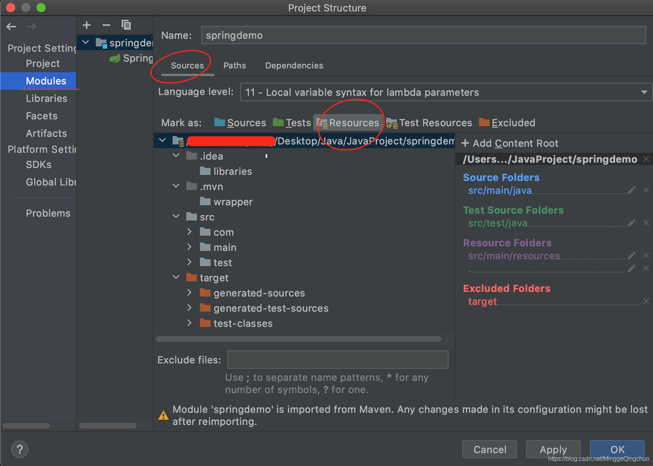
Task: Edit src/test/java folder properties
Action: click(x=632, y=223)
